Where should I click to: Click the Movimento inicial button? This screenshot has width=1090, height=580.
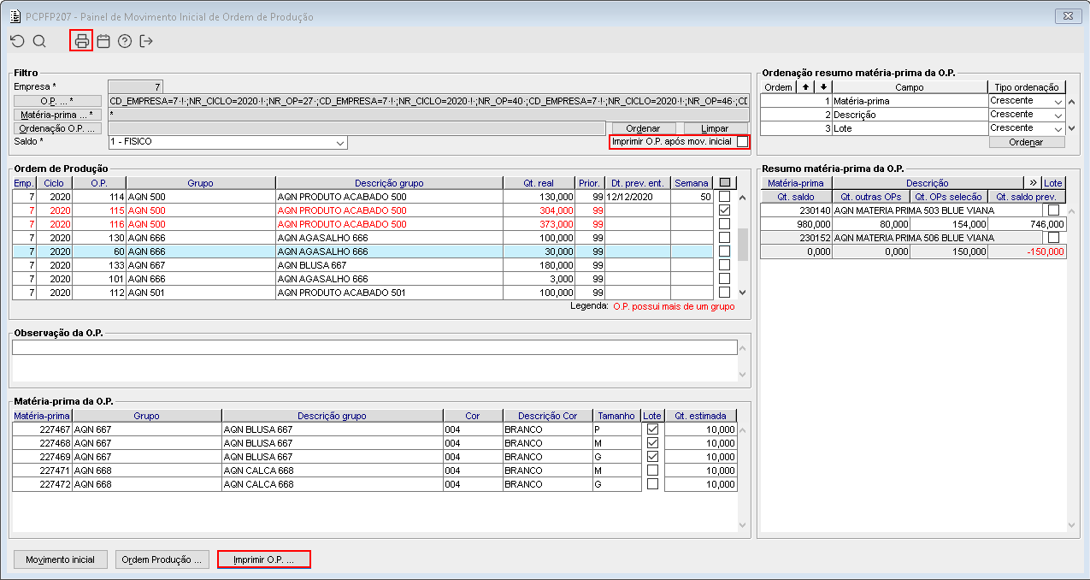coord(60,559)
